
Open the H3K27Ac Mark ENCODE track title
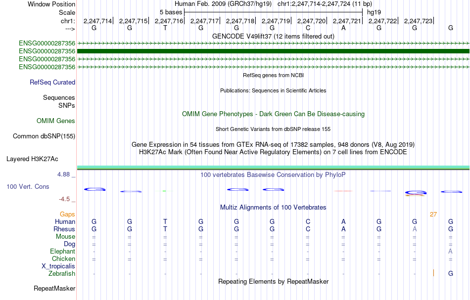(273, 152)
